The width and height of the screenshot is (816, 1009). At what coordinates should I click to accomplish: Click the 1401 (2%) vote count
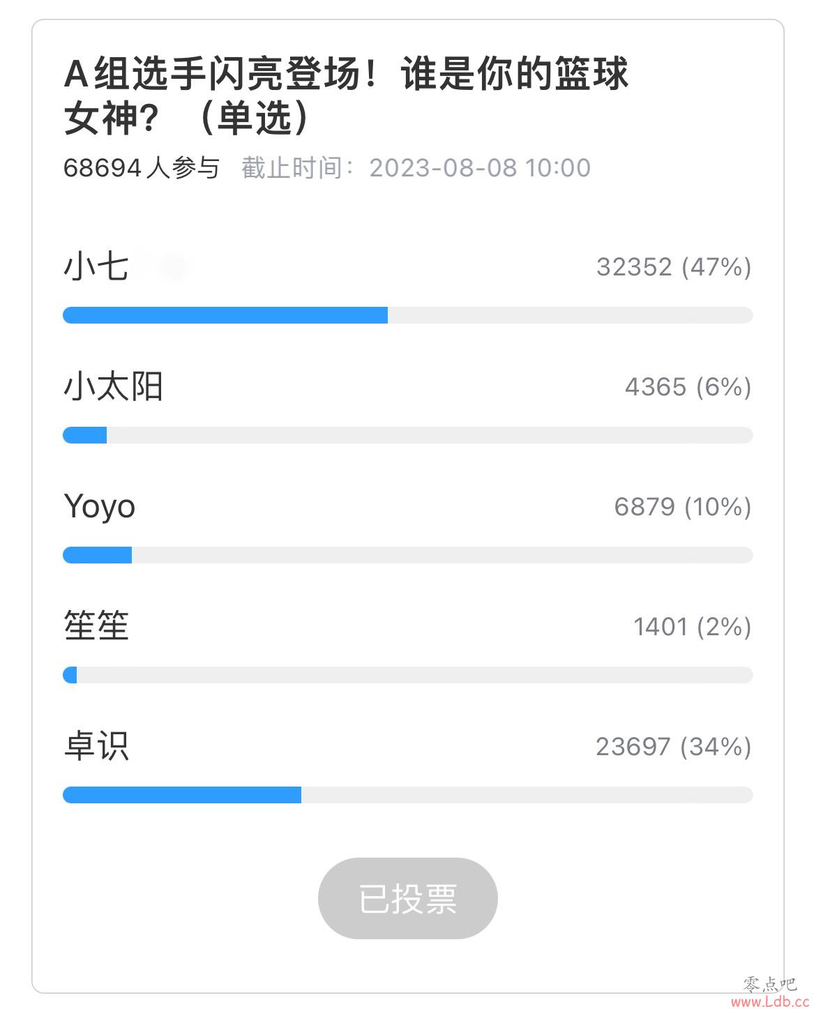[692, 627]
